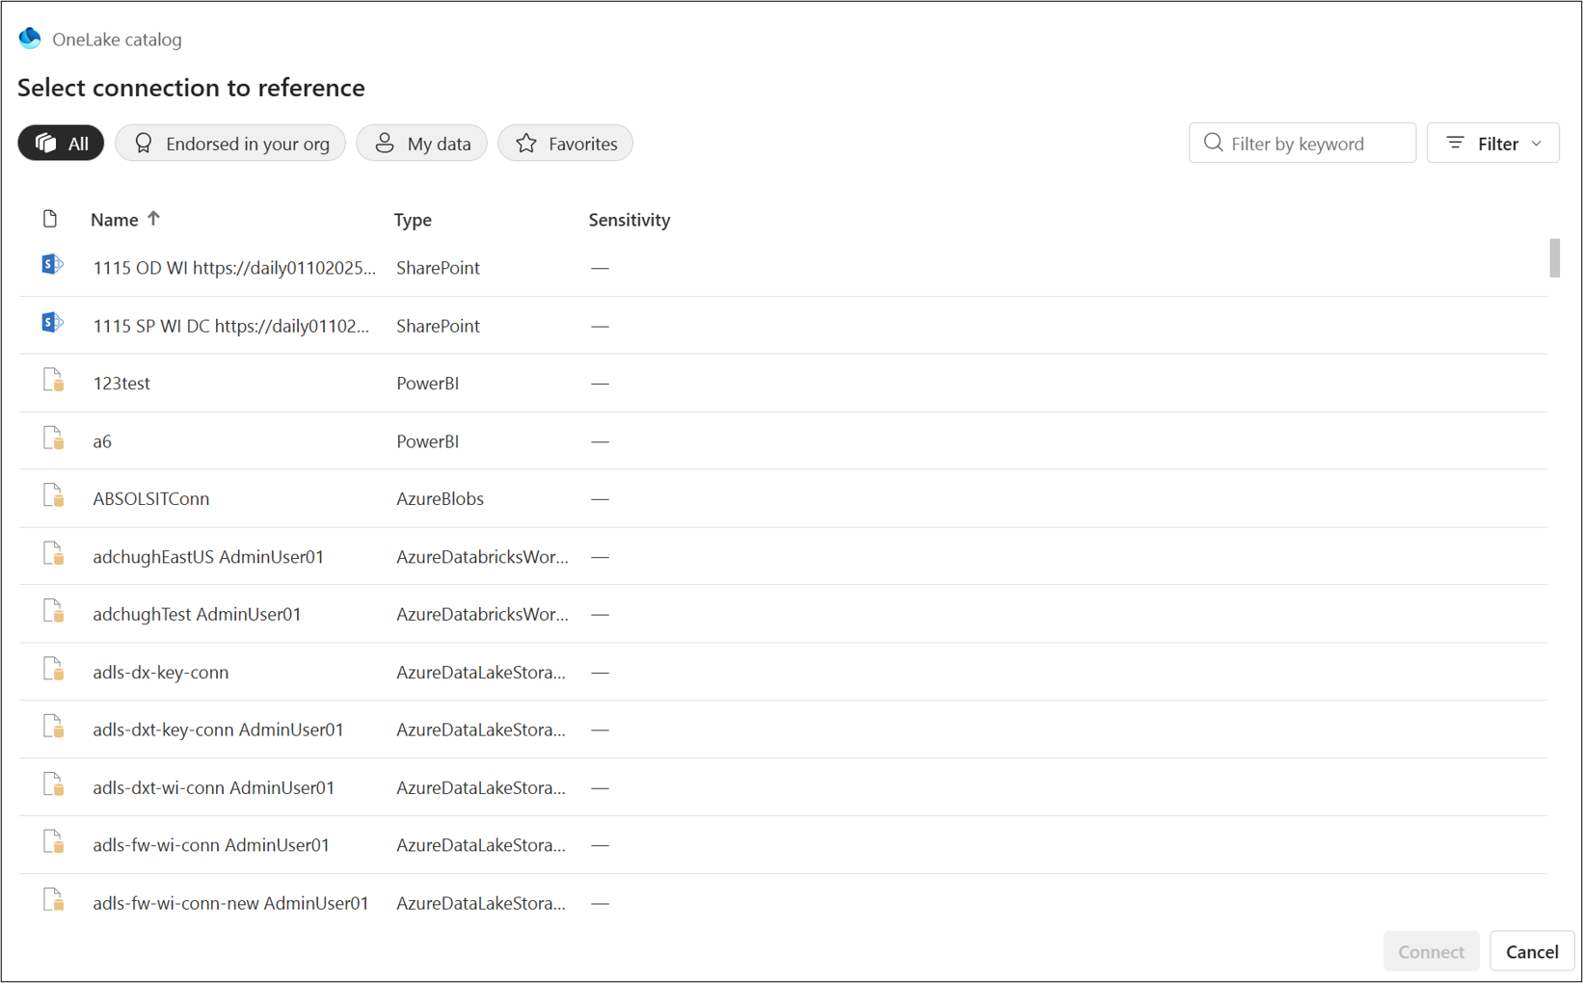Sort the list by Name column header
Image resolution: width=1583 pixels, height=983 pixels.
pos(115,220)
